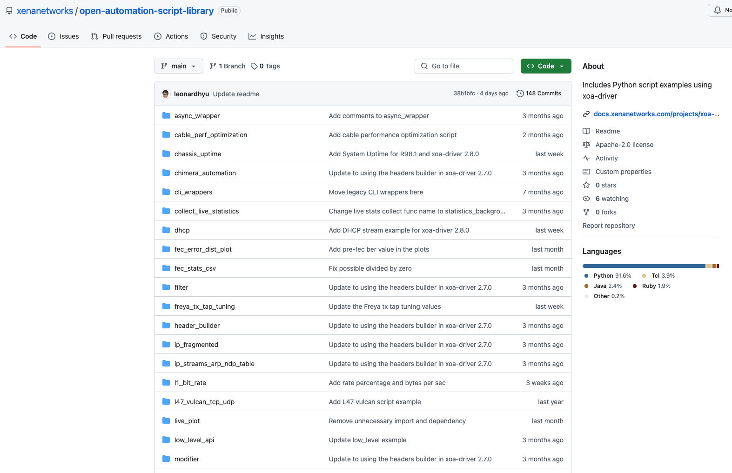The width and height of the screenshot is (732, 473).
Task: Click the filter folder icon
Action: (x=166, y=287)
